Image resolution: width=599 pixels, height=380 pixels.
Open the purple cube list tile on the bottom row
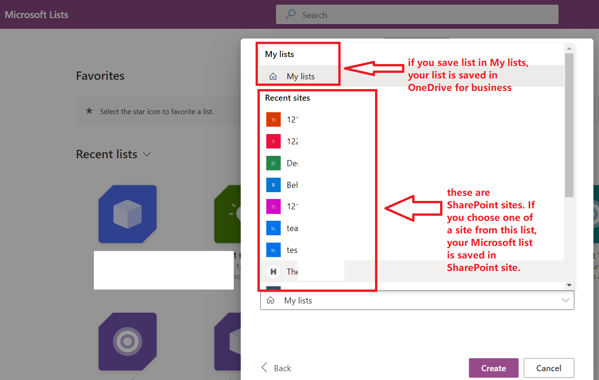coord(228,341)
